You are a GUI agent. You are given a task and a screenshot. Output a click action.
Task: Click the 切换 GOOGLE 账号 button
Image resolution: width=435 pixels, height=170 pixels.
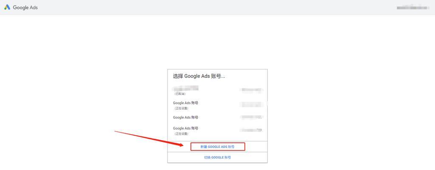pos(217,158)
